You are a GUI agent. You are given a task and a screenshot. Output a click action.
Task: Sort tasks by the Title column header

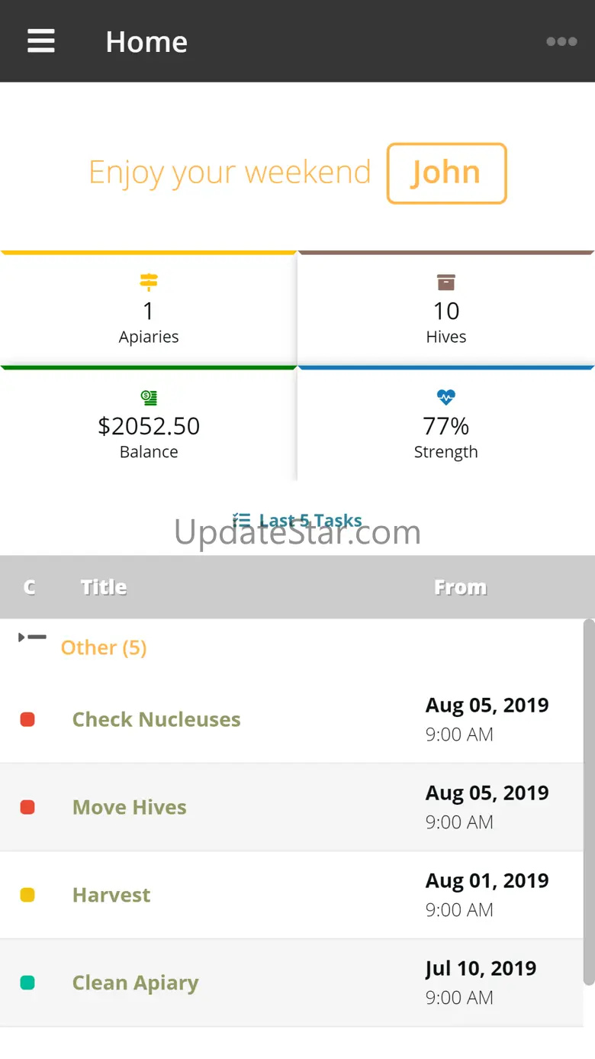(104, 587)
